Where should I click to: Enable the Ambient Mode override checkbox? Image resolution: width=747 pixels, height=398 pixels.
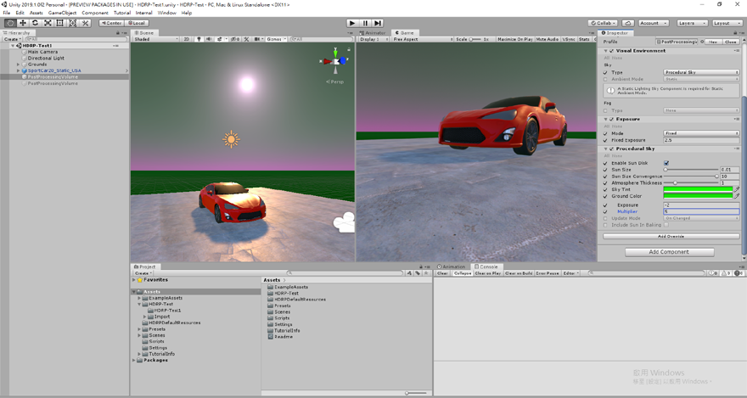click(x=605, y=79)
